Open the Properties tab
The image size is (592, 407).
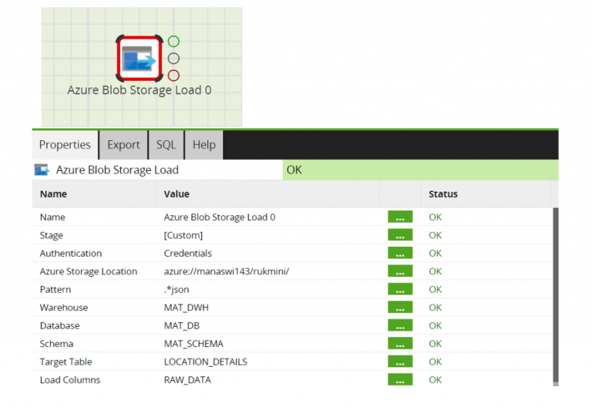tap(65, 145)
